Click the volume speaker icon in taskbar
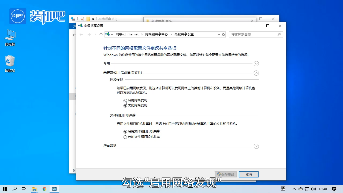343x193 pixels. [313, 189]
